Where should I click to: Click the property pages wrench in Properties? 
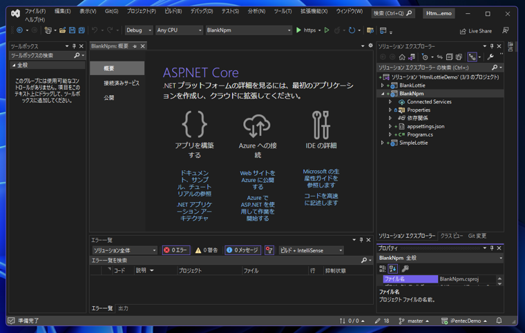click(405, 269)
